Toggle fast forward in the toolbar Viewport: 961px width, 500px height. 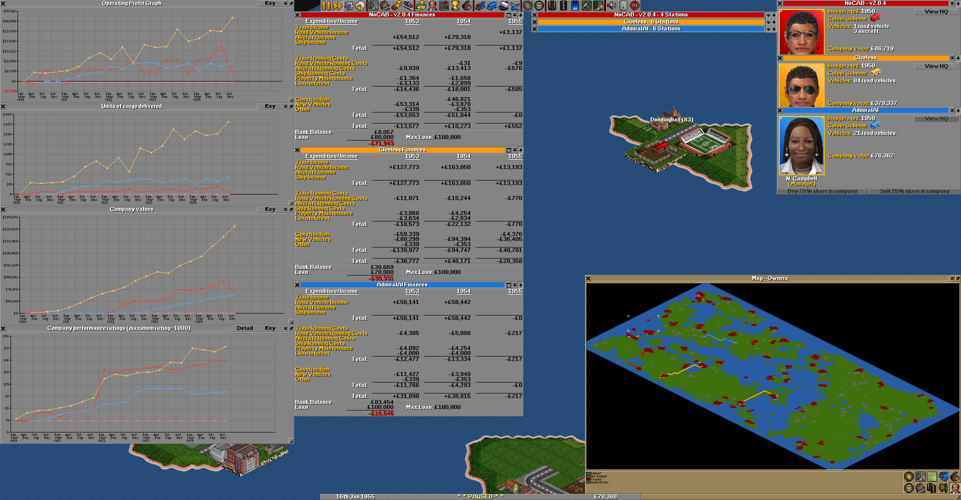pos(338,5)
